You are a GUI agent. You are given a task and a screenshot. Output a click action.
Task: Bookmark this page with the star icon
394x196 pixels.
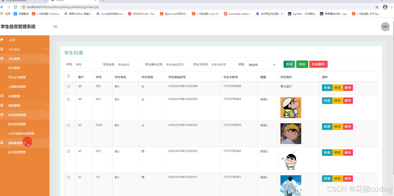click(377, 7)
